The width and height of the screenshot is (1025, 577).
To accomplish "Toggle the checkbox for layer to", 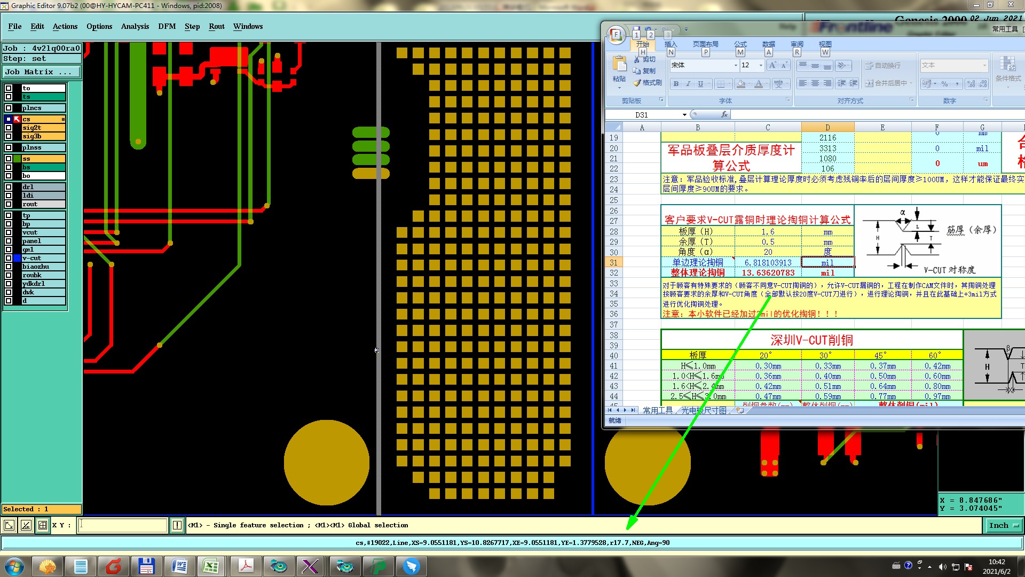I will coord(9,88).
